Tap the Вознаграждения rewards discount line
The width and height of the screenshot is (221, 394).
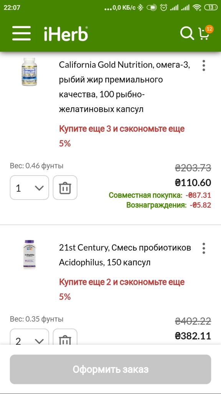[169, 205]
